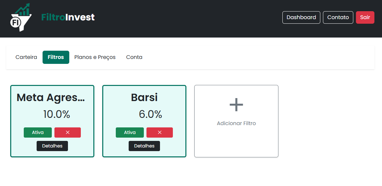Click the Meta Agres card title
The height and width of the screenshot is (186, 382).
[51, 97]
